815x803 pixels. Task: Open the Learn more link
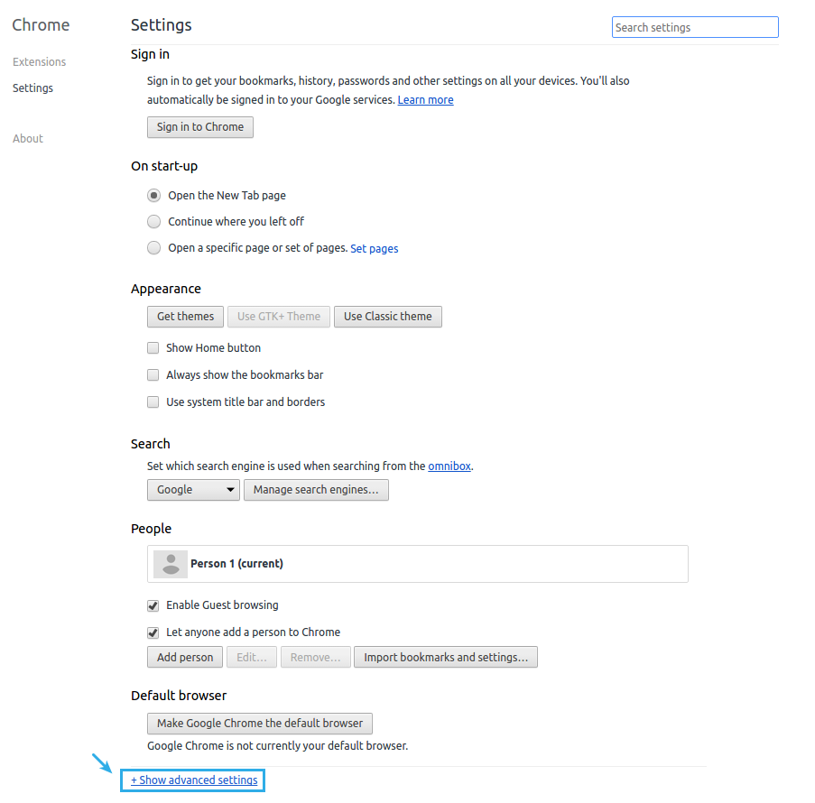425,100
